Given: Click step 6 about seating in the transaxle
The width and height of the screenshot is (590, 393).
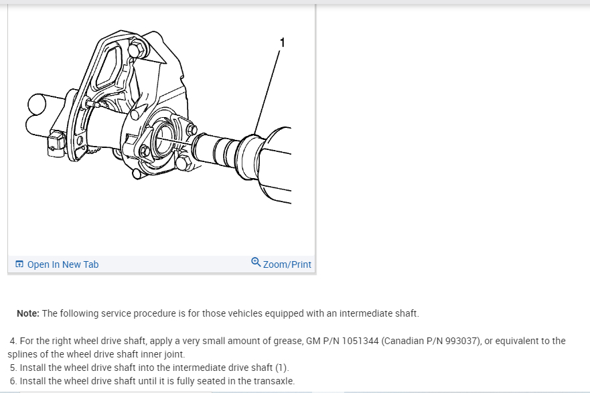Looking at the screenshot, I should point(152,381).
